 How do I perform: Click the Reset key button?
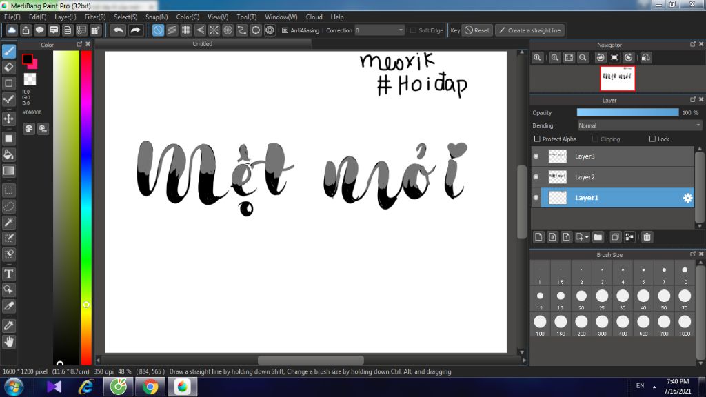477,30
